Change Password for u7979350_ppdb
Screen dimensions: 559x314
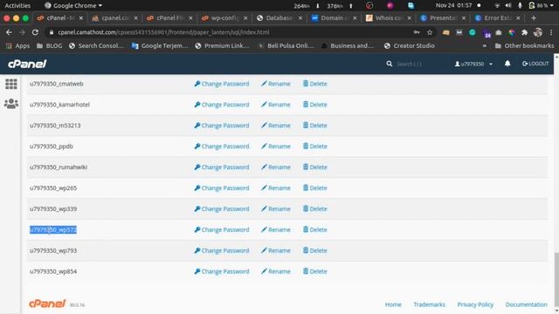coord(221,147)
